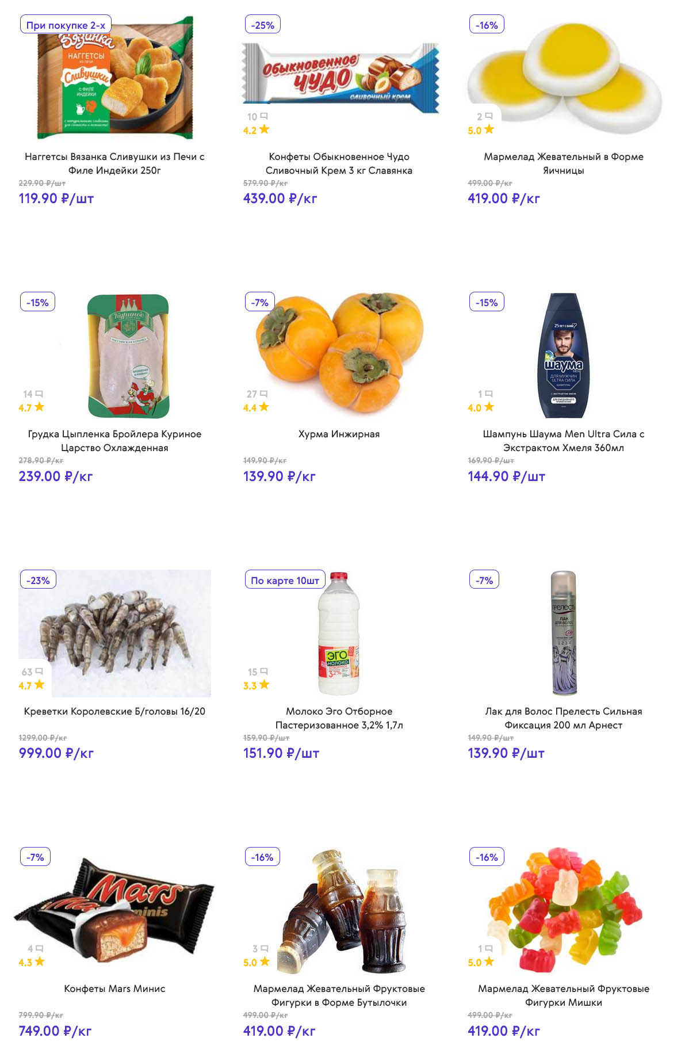This screenshot has width=685, height=1057.
Task: Click the Шаума shampoo bottle image
Action: 563,356
